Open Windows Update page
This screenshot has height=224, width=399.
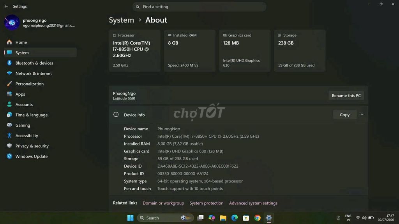coord(40,156)
